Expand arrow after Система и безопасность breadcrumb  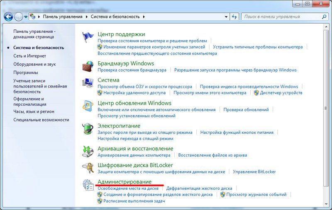(x=144, y=17)
